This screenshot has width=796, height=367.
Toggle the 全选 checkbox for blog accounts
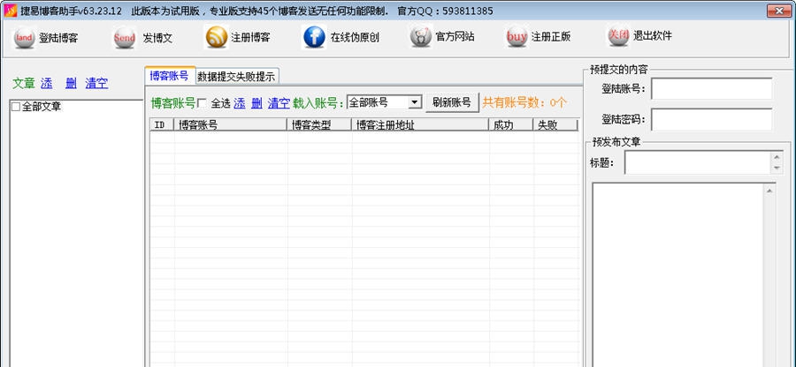point(202,103)
